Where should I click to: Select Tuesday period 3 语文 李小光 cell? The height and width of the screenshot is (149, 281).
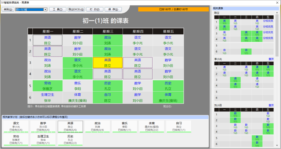[x=77, y=63]
